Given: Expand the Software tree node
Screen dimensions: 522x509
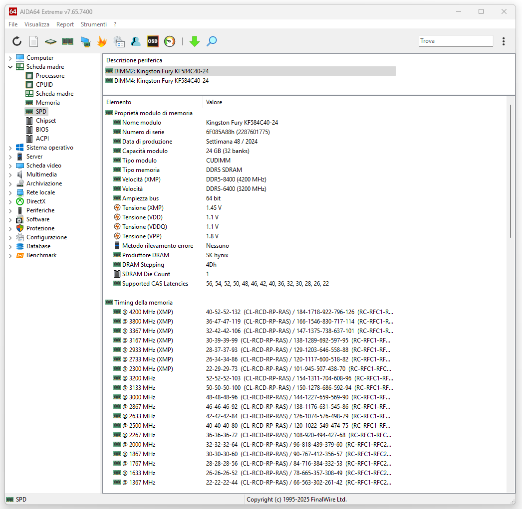Looking at the screenshot, I should click(10, 220).
